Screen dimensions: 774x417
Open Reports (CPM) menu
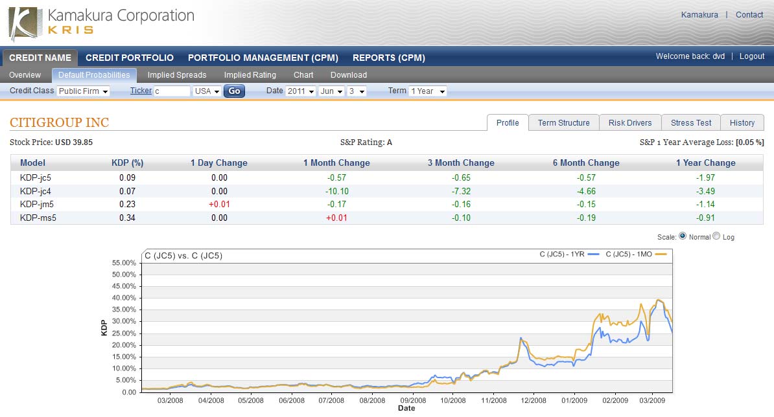[x=388, y=58]
